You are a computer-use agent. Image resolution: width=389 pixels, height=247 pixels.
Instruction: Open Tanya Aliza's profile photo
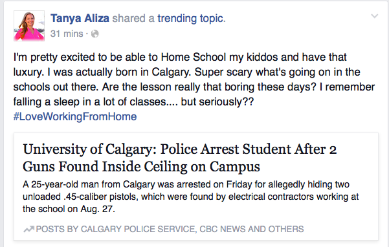(x=29, y=26)
